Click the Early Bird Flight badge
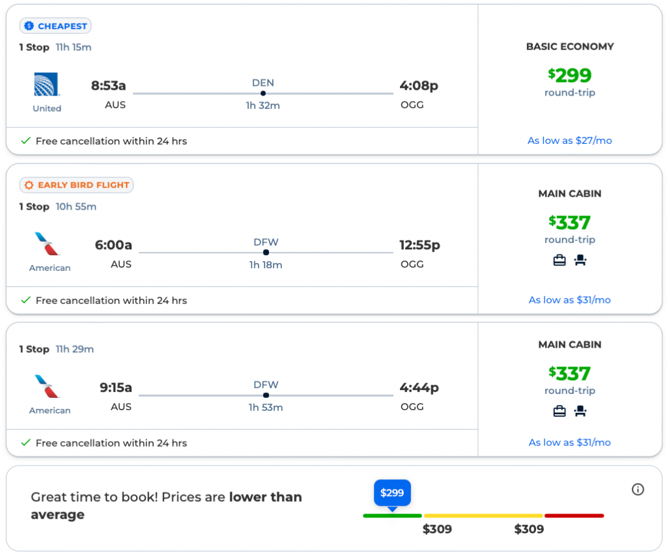This screenshot has width=667, height=554. [76, 185]
